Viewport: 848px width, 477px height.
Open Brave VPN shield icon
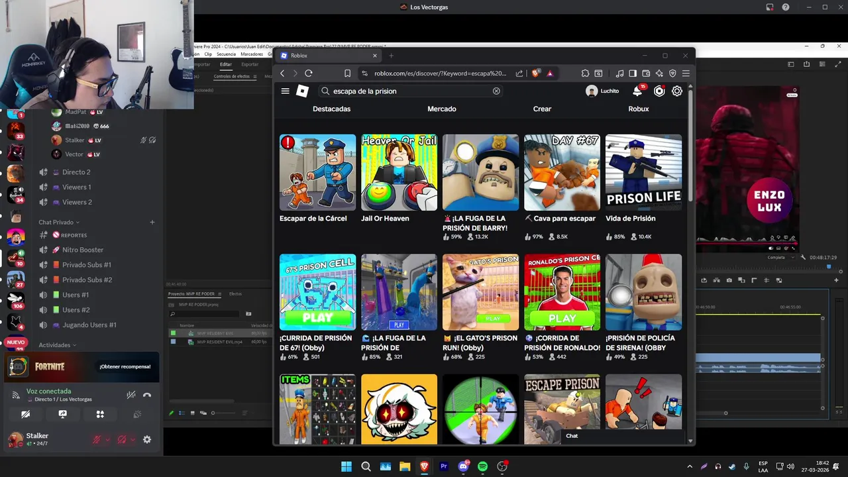click(x=672, y=73)
